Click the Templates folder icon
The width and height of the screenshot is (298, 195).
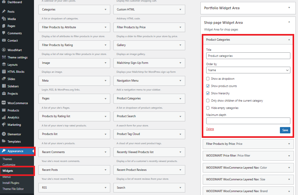(x=4, y=141)
